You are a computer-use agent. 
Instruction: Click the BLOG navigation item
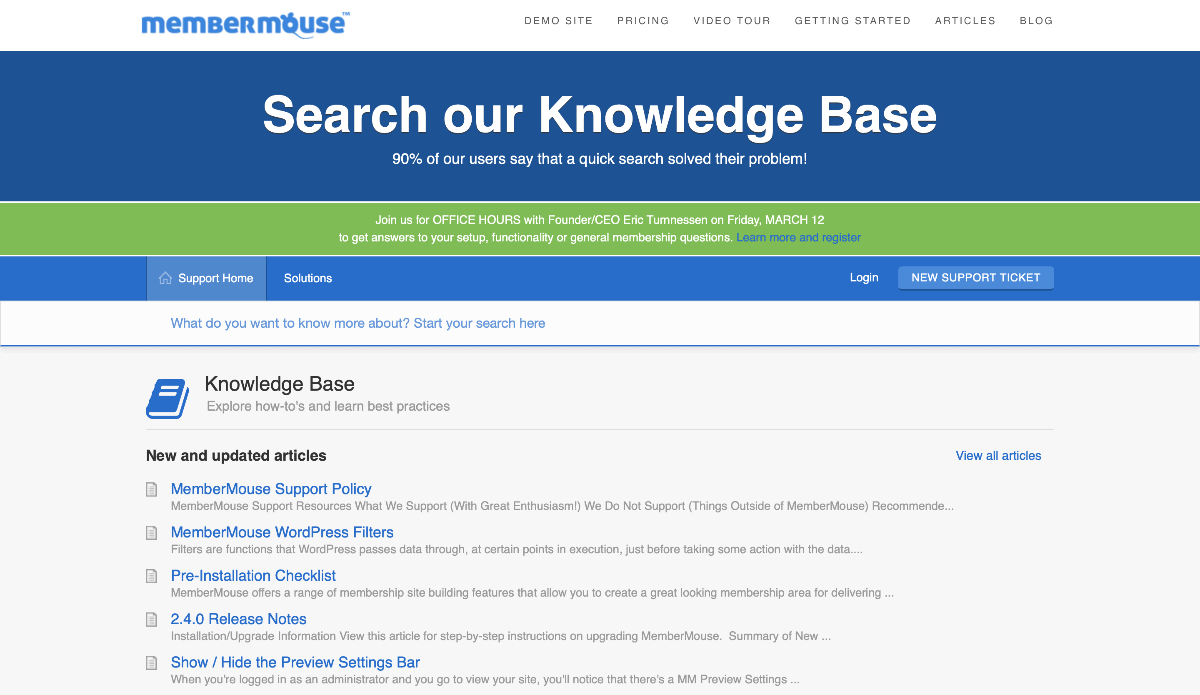(x=1035, y=21)
